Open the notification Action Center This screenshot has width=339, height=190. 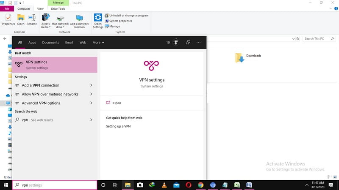coord(331,185)
